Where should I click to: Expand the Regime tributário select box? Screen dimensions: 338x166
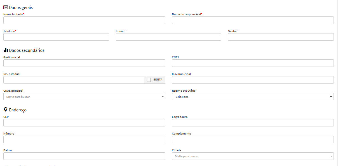pos(253,97)
